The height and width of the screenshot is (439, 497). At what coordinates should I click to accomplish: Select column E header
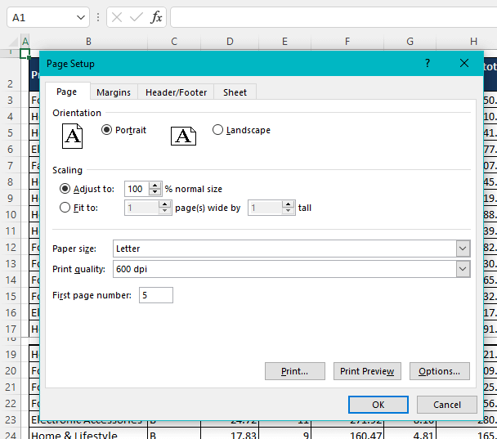coord(285,42)
